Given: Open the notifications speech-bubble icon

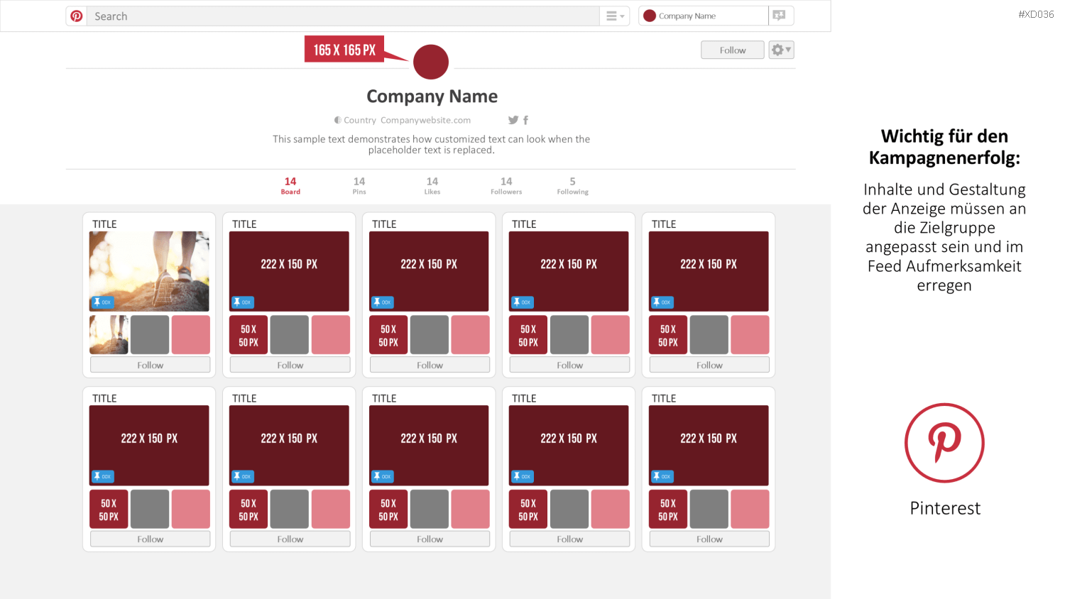Looking at the screenshot, I should (x=780, y=16).
